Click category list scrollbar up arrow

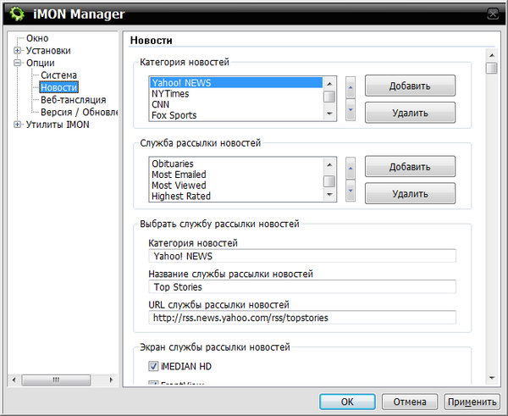(329, 84)
